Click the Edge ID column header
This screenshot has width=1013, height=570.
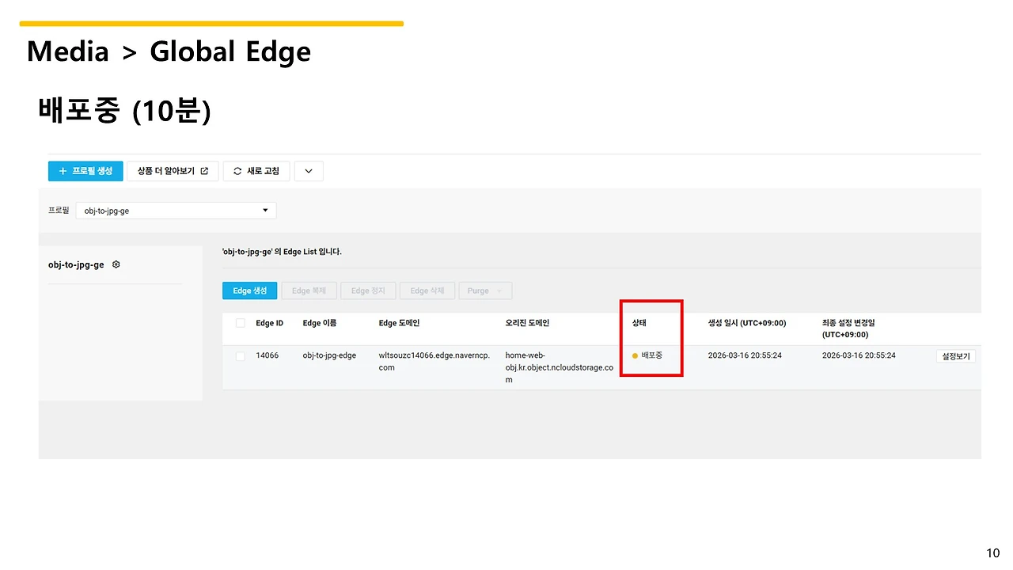[x=270, y=323]
